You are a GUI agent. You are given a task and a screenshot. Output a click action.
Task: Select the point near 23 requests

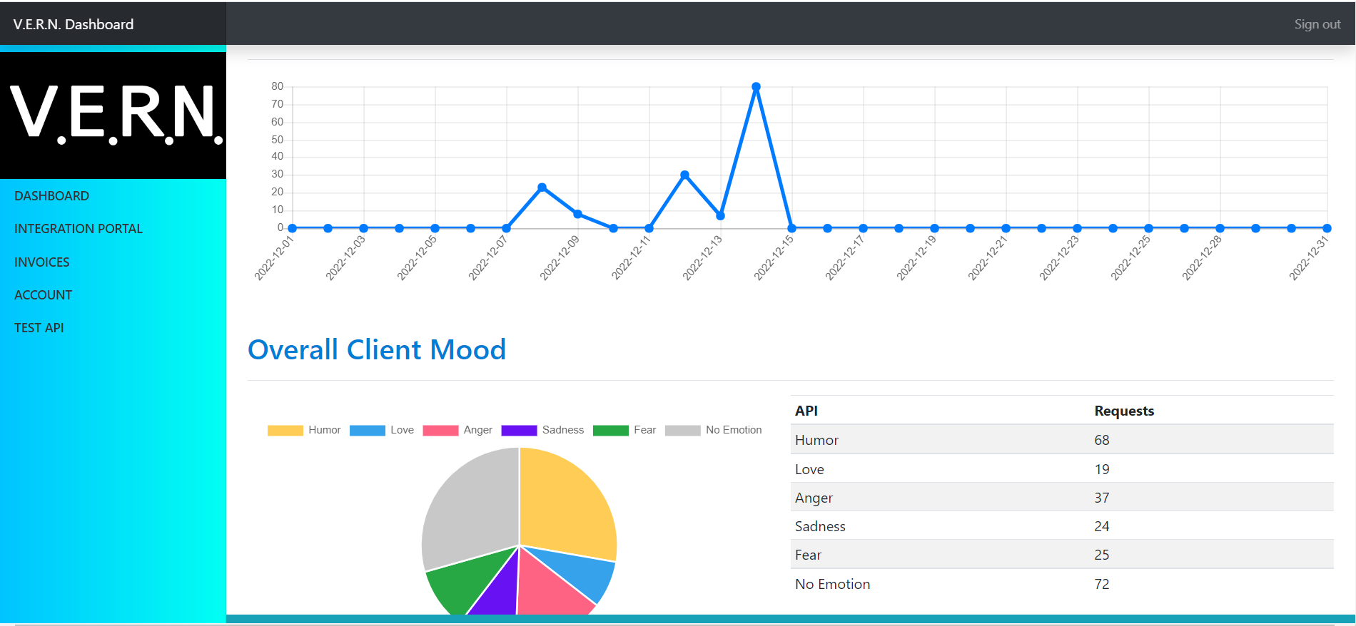pos(542,188)
